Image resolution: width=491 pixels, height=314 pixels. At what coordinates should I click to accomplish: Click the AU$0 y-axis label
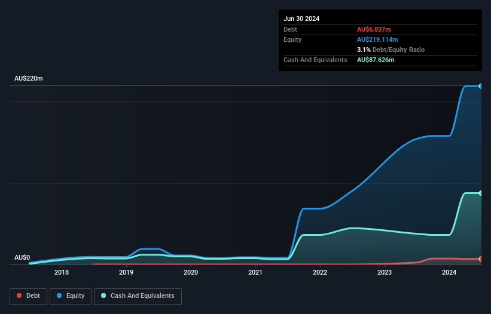pos(22,257)
